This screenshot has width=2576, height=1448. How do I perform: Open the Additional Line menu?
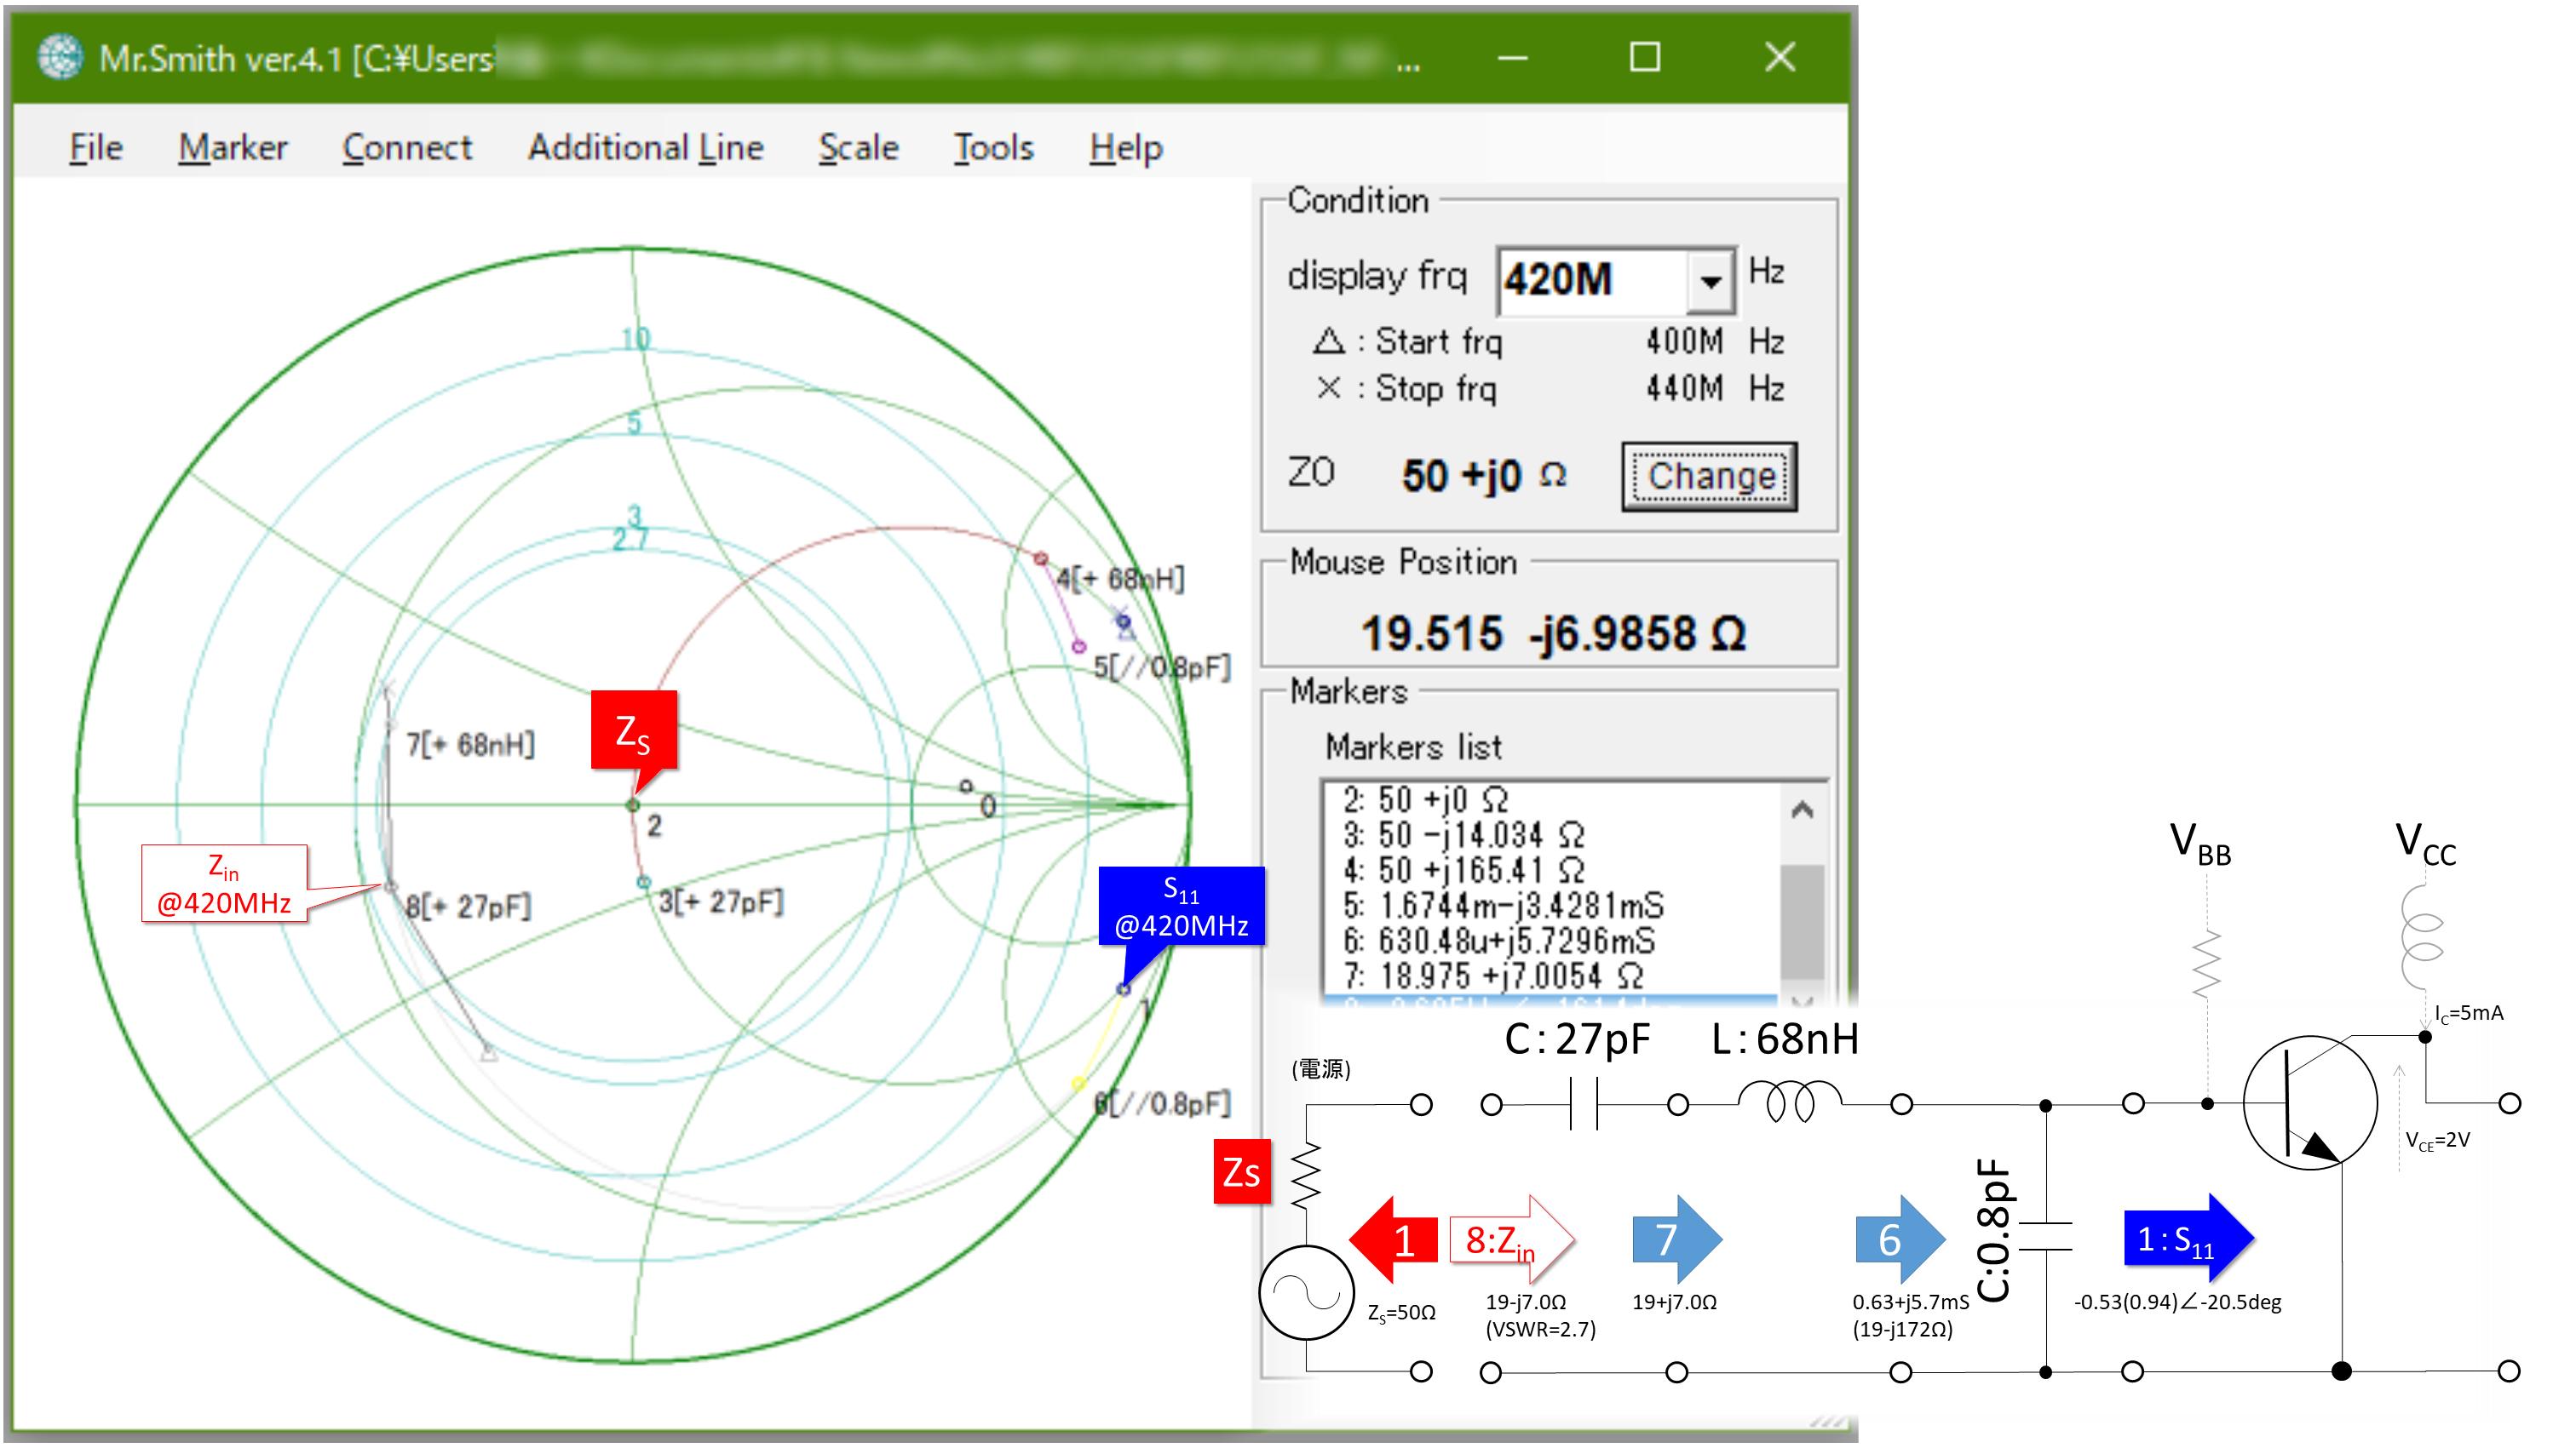click(x=645, y=148)
